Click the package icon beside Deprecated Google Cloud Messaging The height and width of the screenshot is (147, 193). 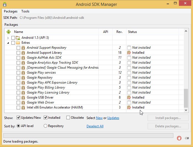pos(23,68)
